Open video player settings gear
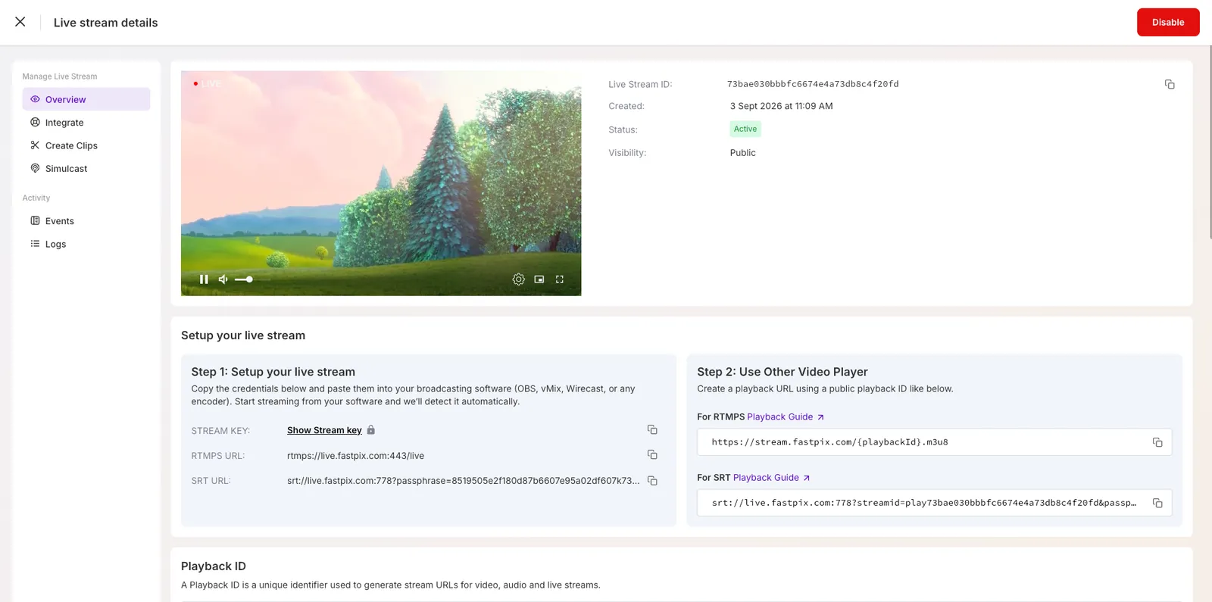 click(518, 279)
